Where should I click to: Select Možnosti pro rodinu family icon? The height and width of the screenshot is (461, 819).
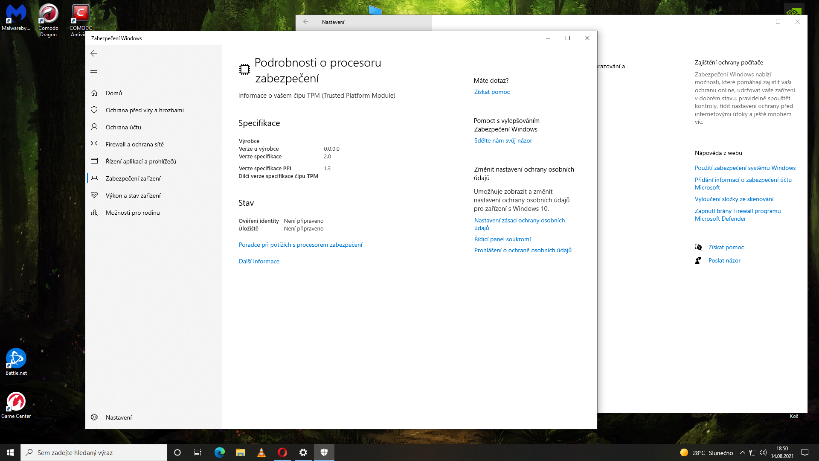[x=94, y=213]
